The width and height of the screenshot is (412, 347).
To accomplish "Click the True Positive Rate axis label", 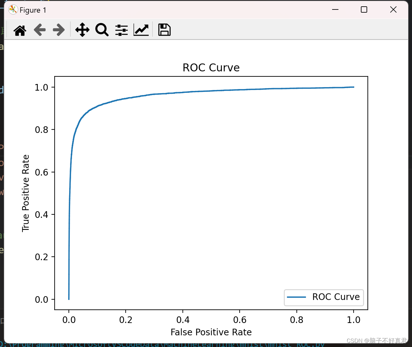I will 26,193.
